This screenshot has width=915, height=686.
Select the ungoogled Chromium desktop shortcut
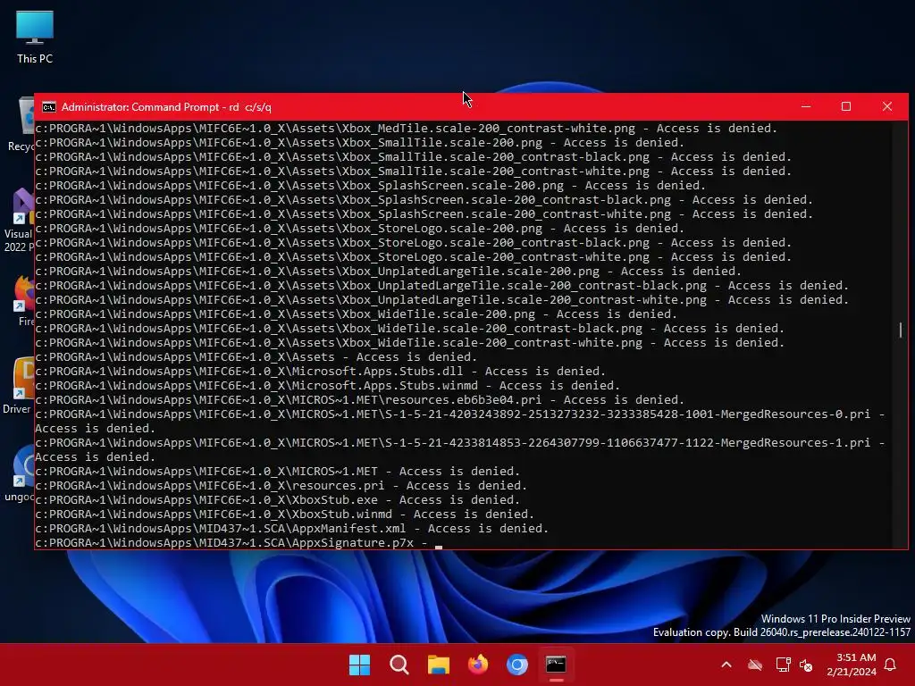(20, 473)
